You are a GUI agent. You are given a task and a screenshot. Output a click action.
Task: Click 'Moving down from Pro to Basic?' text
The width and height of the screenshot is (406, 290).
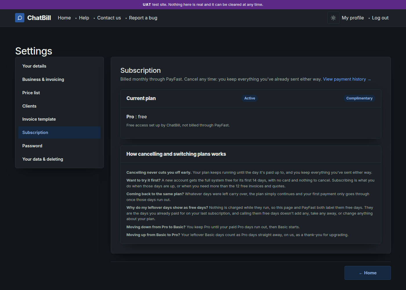156,227
